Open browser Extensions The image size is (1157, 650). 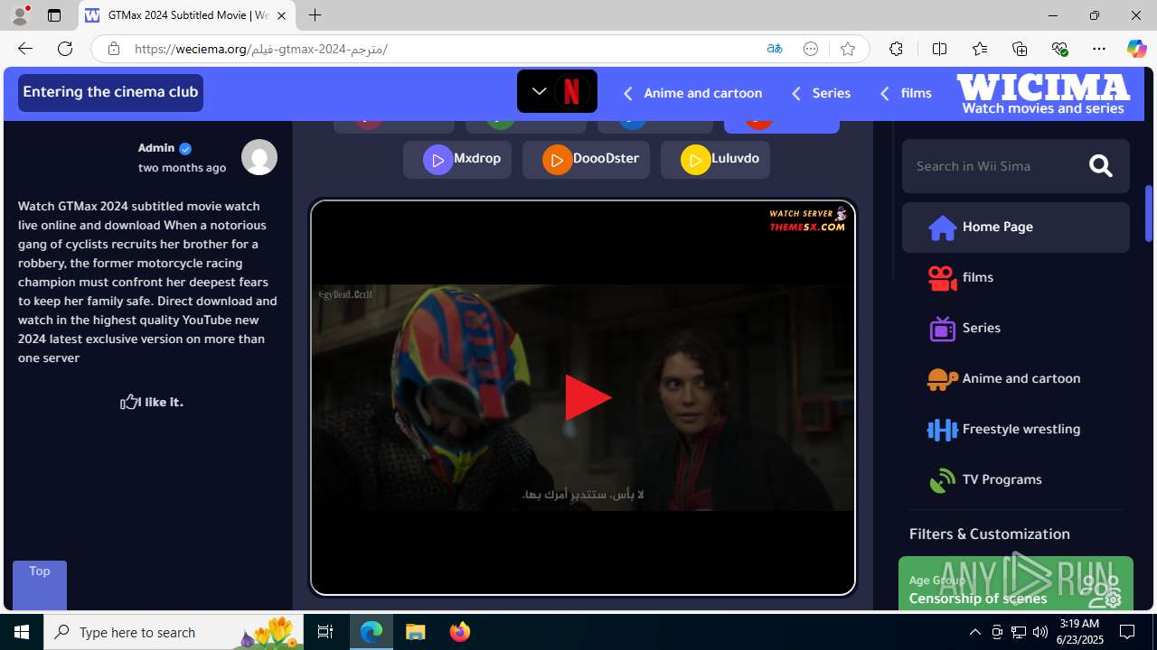[896, 49]
